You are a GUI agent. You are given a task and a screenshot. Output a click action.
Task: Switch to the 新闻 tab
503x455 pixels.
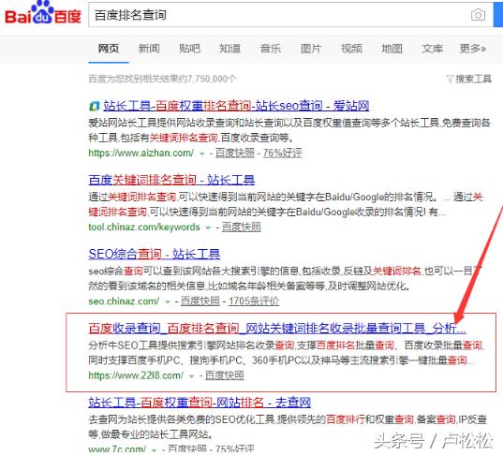coord(149,49)
